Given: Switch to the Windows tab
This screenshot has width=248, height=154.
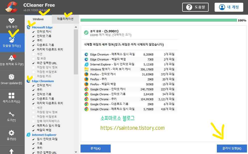Looking at the screenshot, I should click(x=38, y=19).
